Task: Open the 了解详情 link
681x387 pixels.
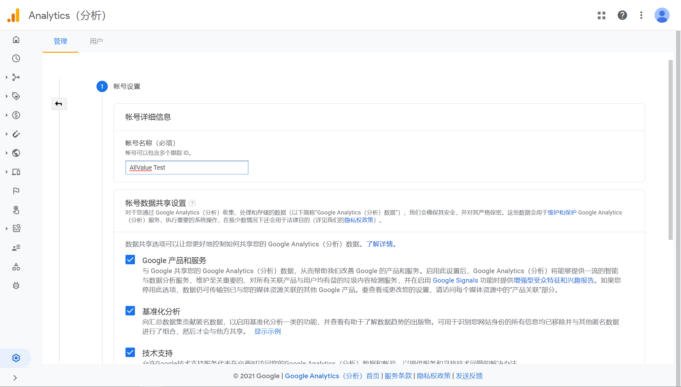Action: click(x=381, y=244)
